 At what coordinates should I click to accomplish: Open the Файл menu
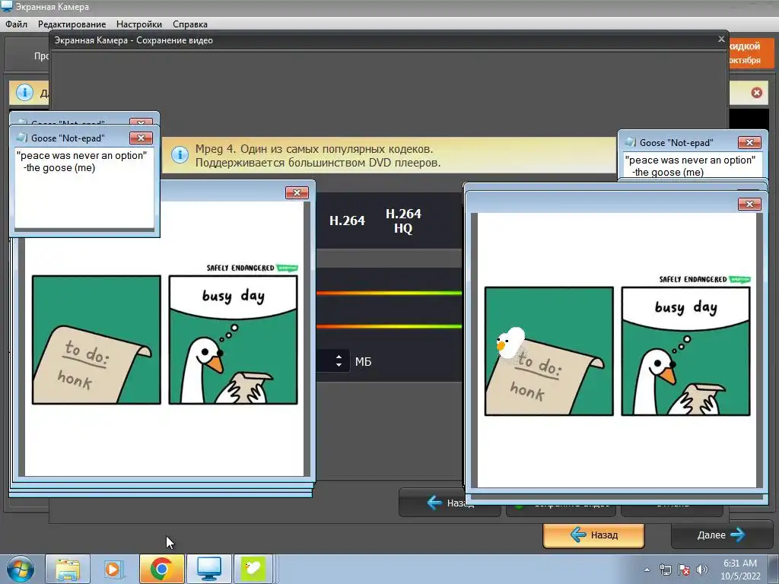17,24
